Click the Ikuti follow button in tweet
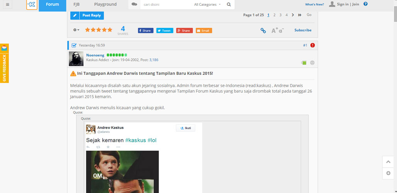This screenshot has height=193, width=397. (x=186, y=128)
